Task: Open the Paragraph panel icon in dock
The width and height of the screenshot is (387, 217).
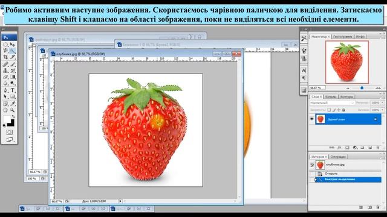Action: click(304, 78)
